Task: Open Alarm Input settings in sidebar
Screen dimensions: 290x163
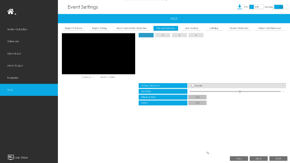Action: pos(14,54)
